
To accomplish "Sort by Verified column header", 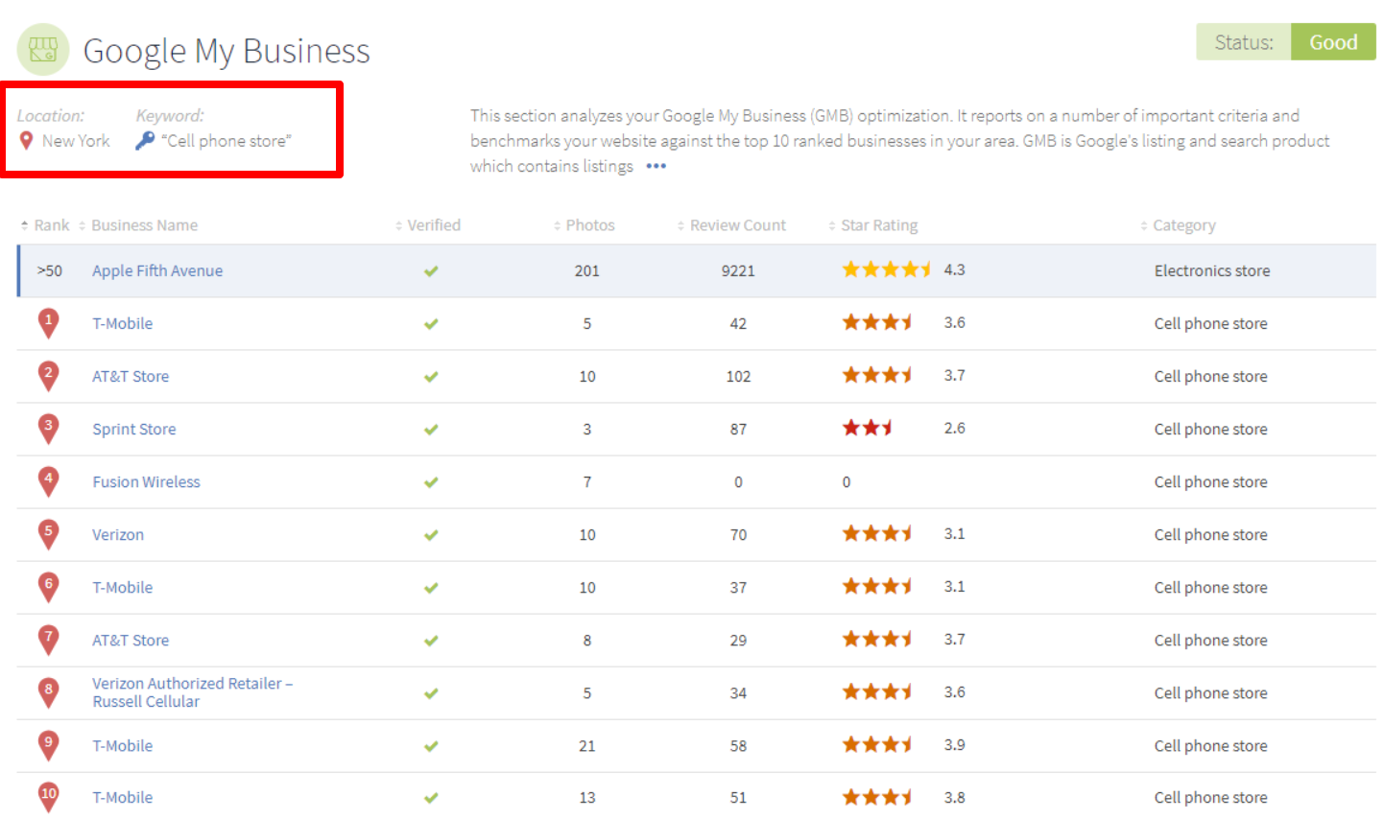I will pos(428,225).
